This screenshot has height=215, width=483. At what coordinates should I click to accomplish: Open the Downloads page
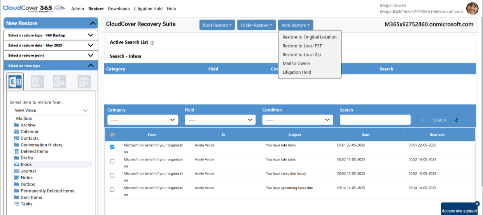[119, 9]
